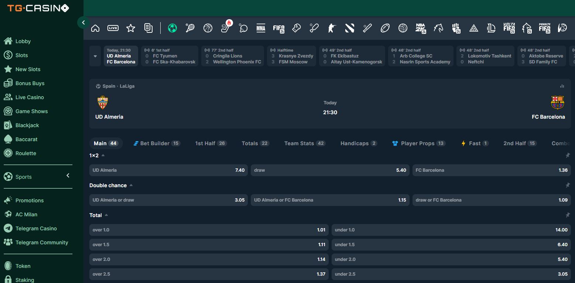This screenshot has height=283, width=575.
Task: Collapse the 1×2 market section
Action: (103, 156)
